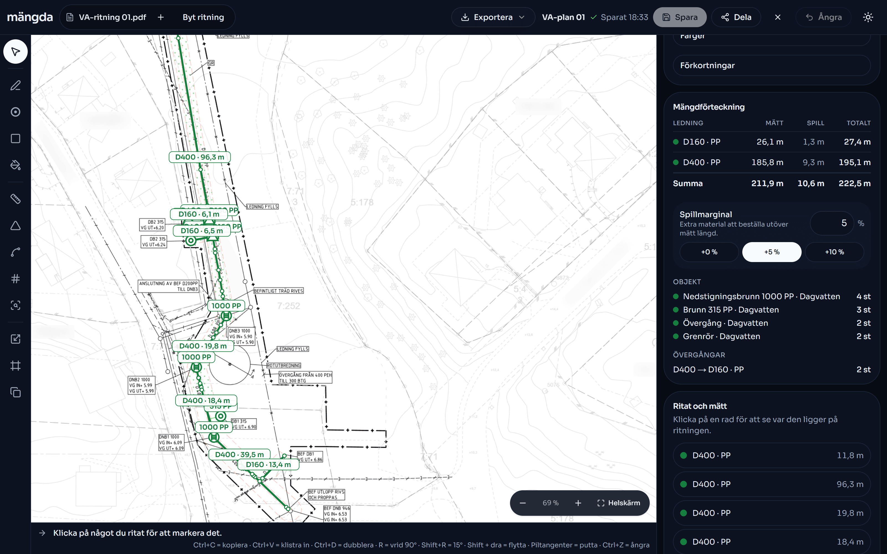Select the ruler measure tool
The width and height of the screenshot is (887, 554).
pos(16,199)
